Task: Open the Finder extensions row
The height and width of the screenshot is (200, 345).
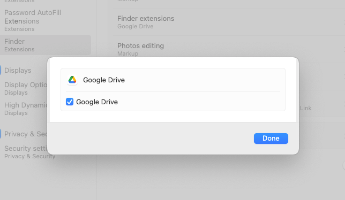Action: tap(229, 22)
